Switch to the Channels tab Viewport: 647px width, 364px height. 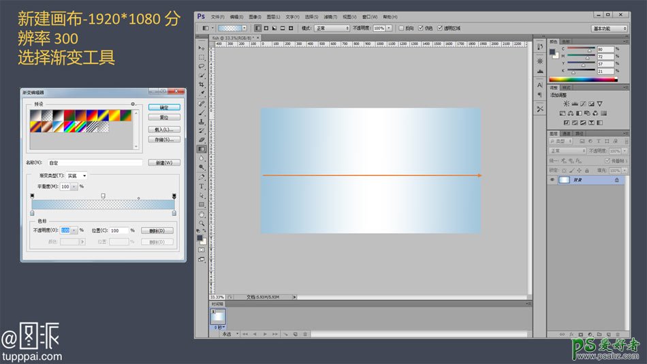click(567, 134)
